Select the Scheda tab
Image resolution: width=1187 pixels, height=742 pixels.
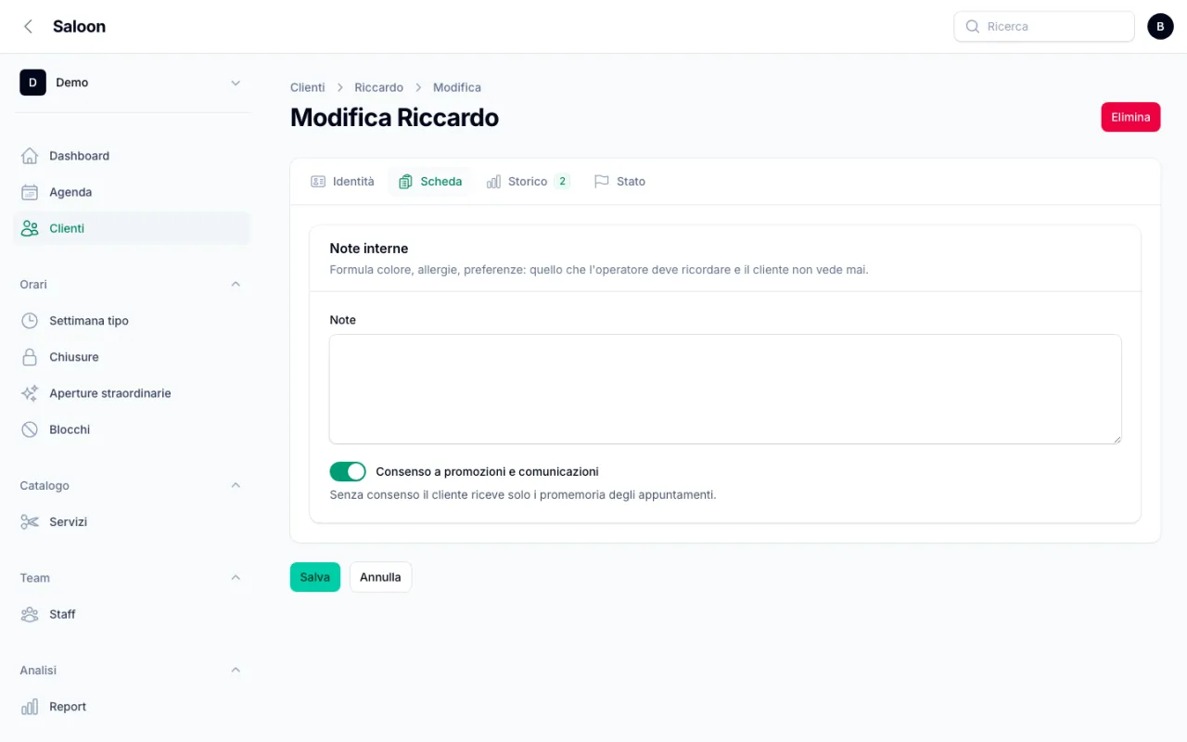tap(430, 182)
